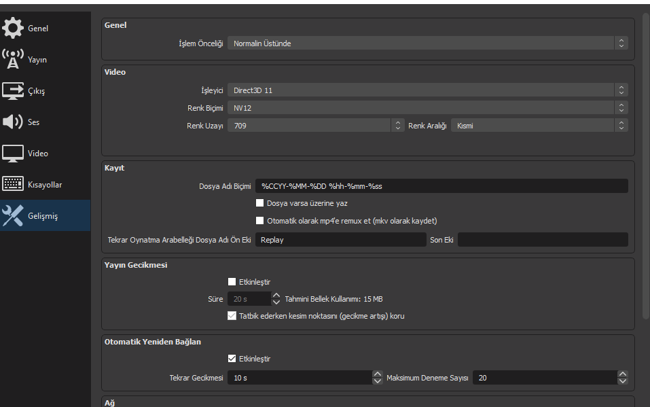650x407 pixels.
Task: Click the Video monitor icon in sidebar
Action: pyautogui.click(x=13, y=154)
